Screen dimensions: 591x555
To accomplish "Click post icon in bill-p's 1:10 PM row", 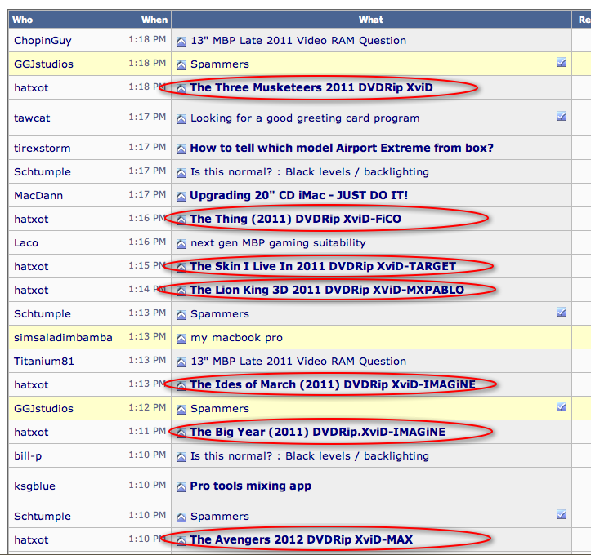I will click(x=181, y=457).
